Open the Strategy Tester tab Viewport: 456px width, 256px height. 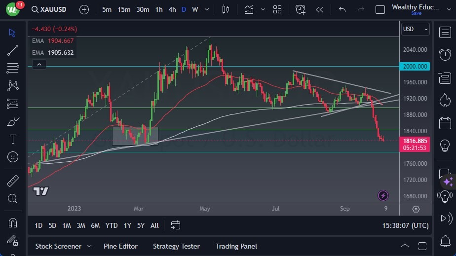pos(176,246)
